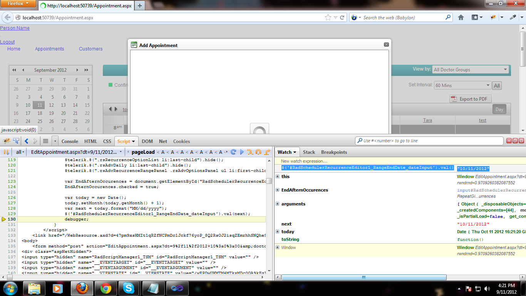Open the Firefox Bookmarks menu button

477,17
